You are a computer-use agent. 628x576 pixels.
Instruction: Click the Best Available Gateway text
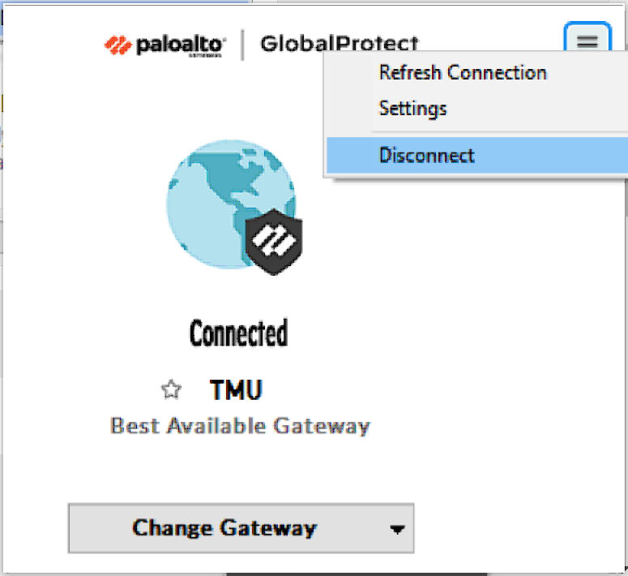click(241, 426)
